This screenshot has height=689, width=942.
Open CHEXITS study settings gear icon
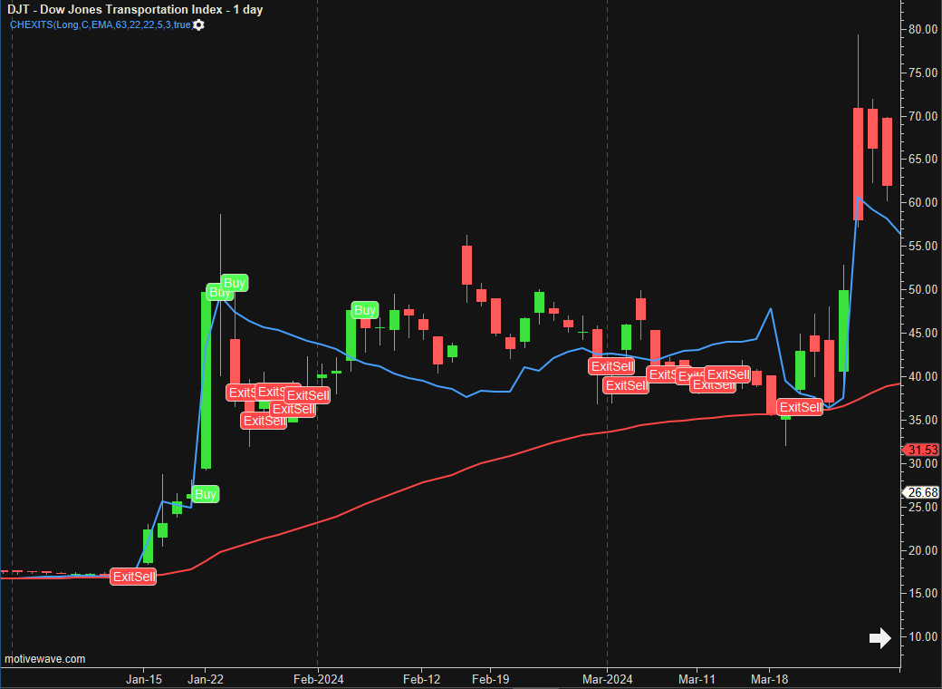[x=199, y=24]
